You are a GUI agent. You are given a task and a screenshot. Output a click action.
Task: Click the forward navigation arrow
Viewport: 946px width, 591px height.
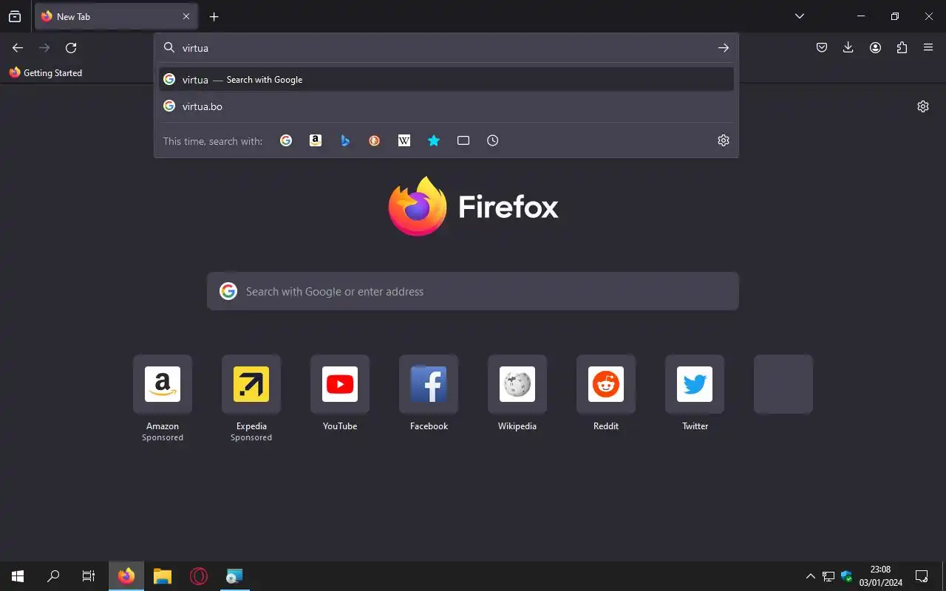[44, 48]
